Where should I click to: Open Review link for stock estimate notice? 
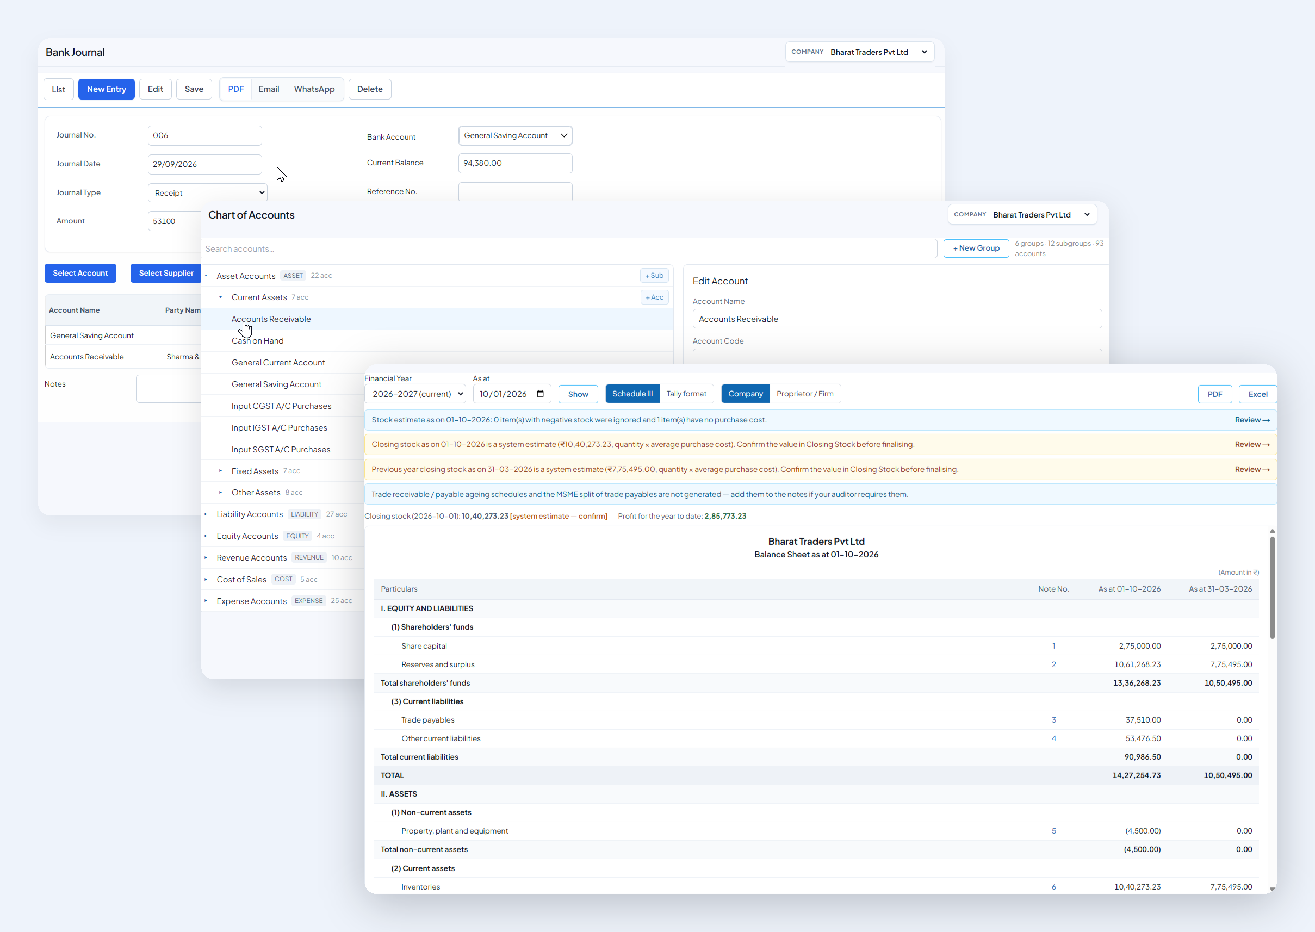coord(1252,420)
